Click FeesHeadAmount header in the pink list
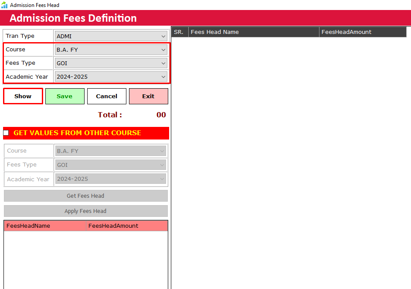The height and width of the screenshot is (289, 411). pos(113,226)
